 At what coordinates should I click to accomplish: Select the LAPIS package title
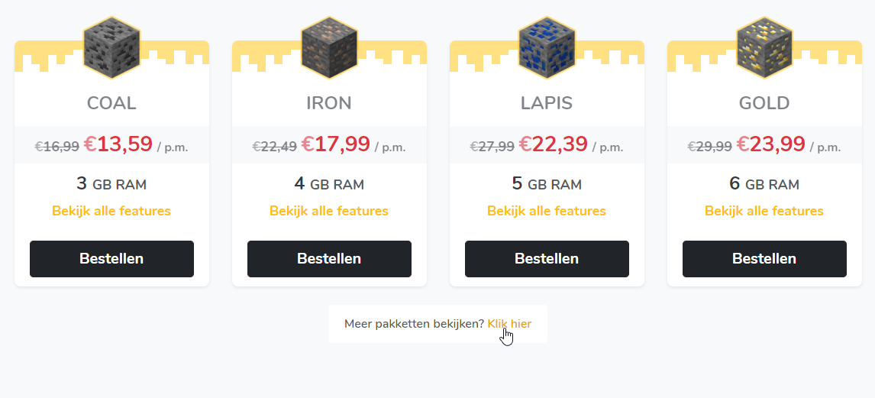[x=547, y=103]
